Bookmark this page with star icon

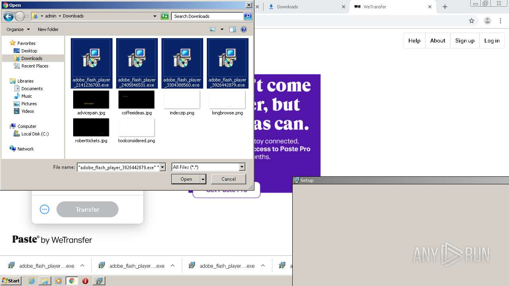point(472,21)
